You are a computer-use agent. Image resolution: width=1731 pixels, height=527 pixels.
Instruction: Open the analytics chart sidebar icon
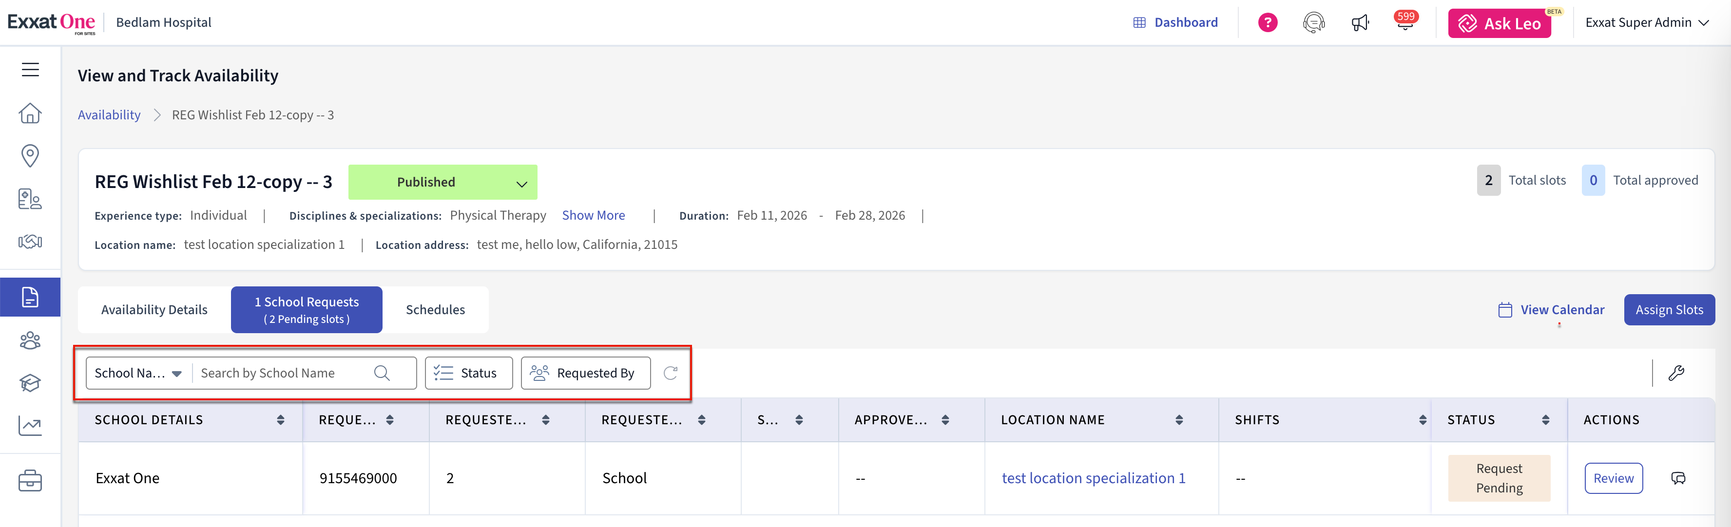click(x=30, y=426)
